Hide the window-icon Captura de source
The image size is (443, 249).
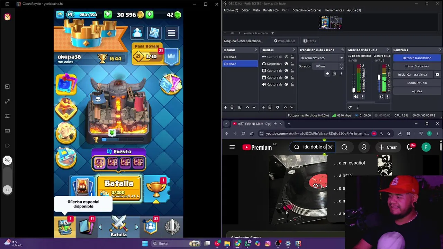click(286, 77)
